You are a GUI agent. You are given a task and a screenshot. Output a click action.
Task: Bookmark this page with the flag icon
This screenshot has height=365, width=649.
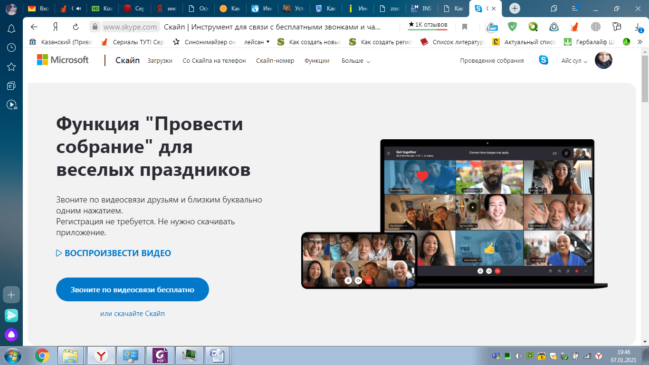pyautogui.click(x=465, y=27)
